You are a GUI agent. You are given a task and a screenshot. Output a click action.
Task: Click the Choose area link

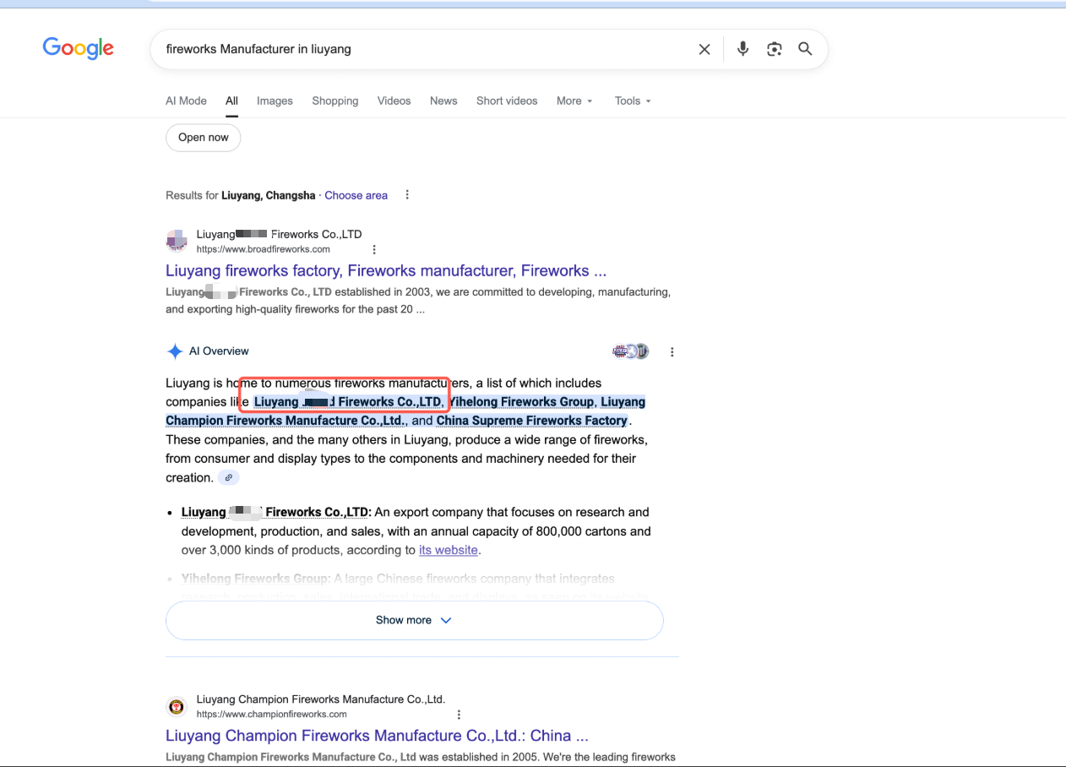pos(356,195)
